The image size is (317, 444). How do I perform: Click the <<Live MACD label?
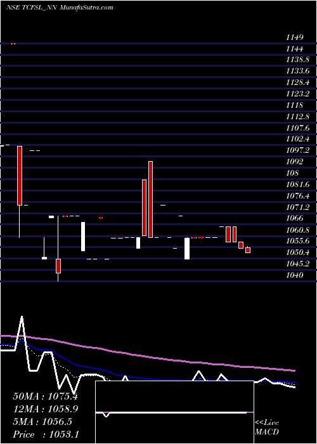267,427
